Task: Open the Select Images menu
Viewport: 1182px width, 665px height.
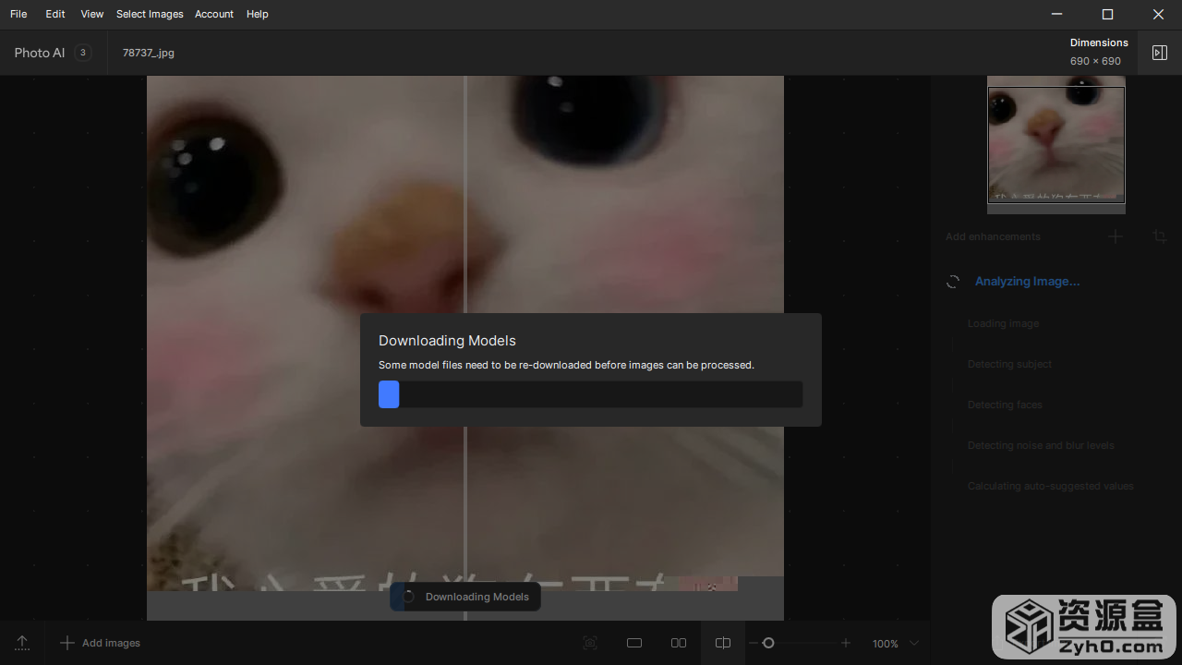Action: 150,14
